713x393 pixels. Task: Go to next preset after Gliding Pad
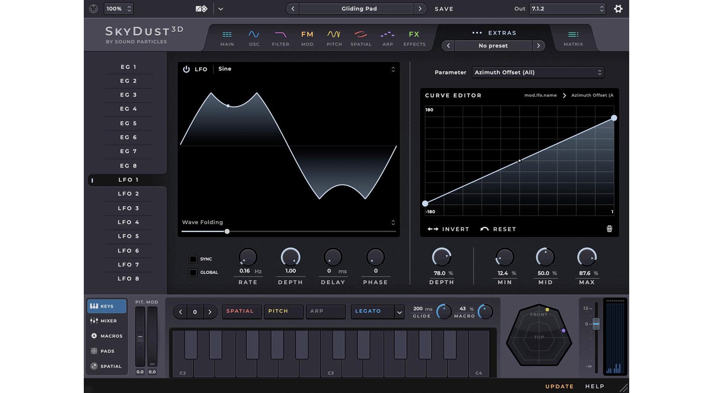pyautogui.click(x=420, y=9)
